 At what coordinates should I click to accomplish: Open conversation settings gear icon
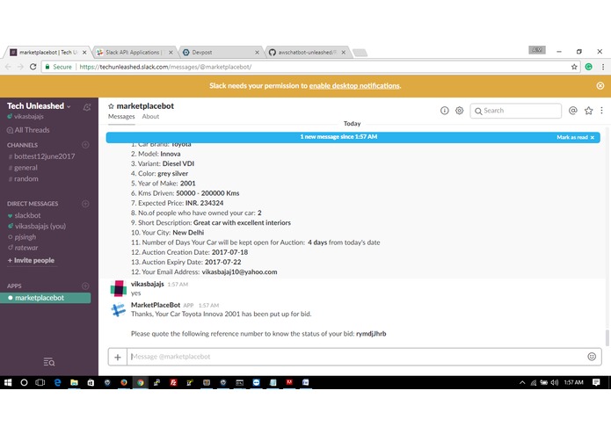460,111
